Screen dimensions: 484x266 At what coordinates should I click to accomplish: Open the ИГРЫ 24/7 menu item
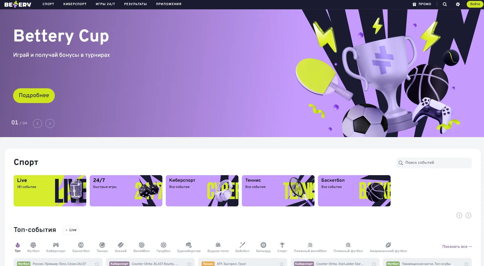coord(105,4)
